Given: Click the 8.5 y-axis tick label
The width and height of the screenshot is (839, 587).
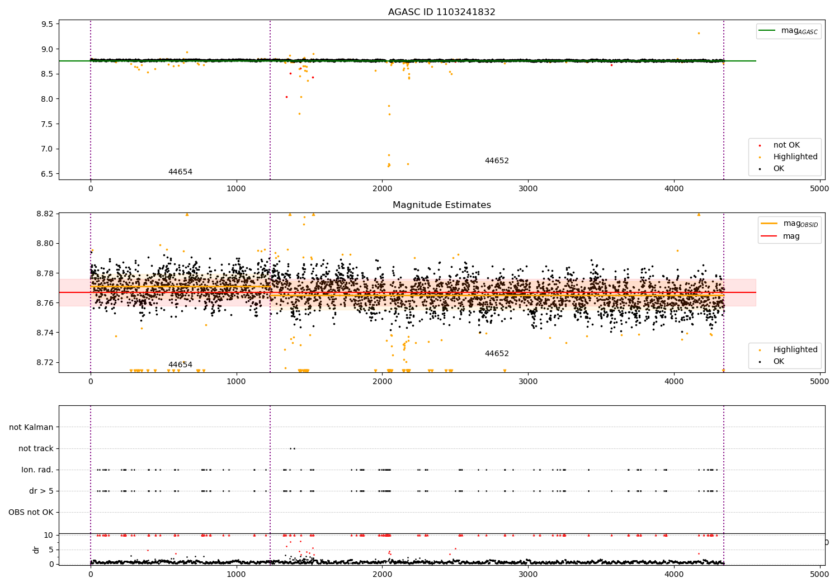Looking at the screenshot, I should coord(47,74).
